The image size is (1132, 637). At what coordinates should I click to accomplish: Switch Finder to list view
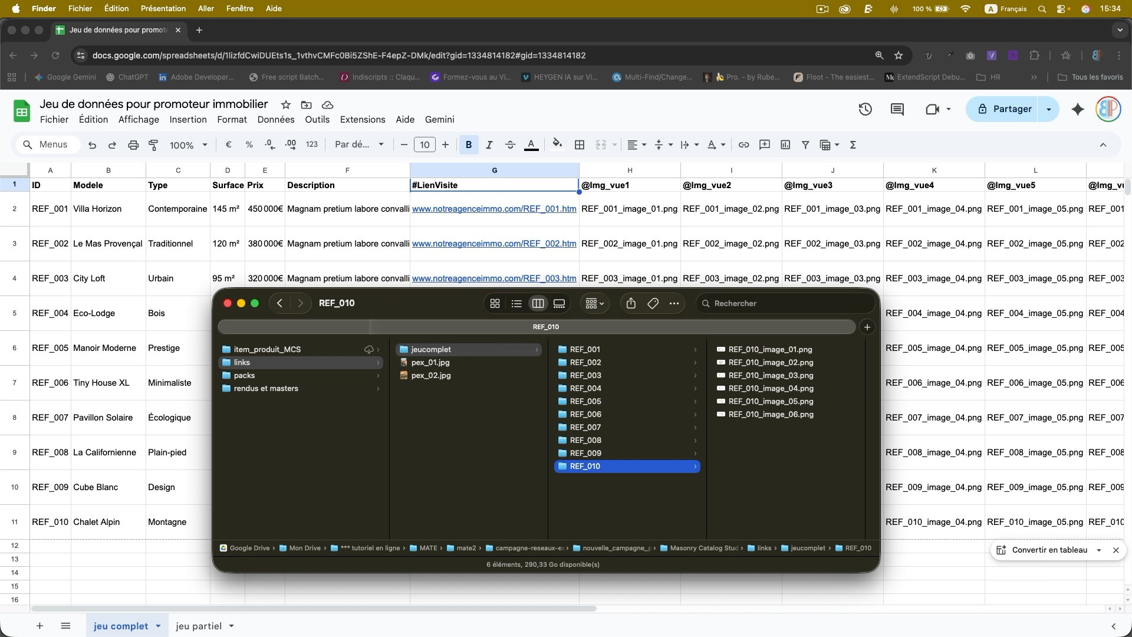(x=516, y=303)
